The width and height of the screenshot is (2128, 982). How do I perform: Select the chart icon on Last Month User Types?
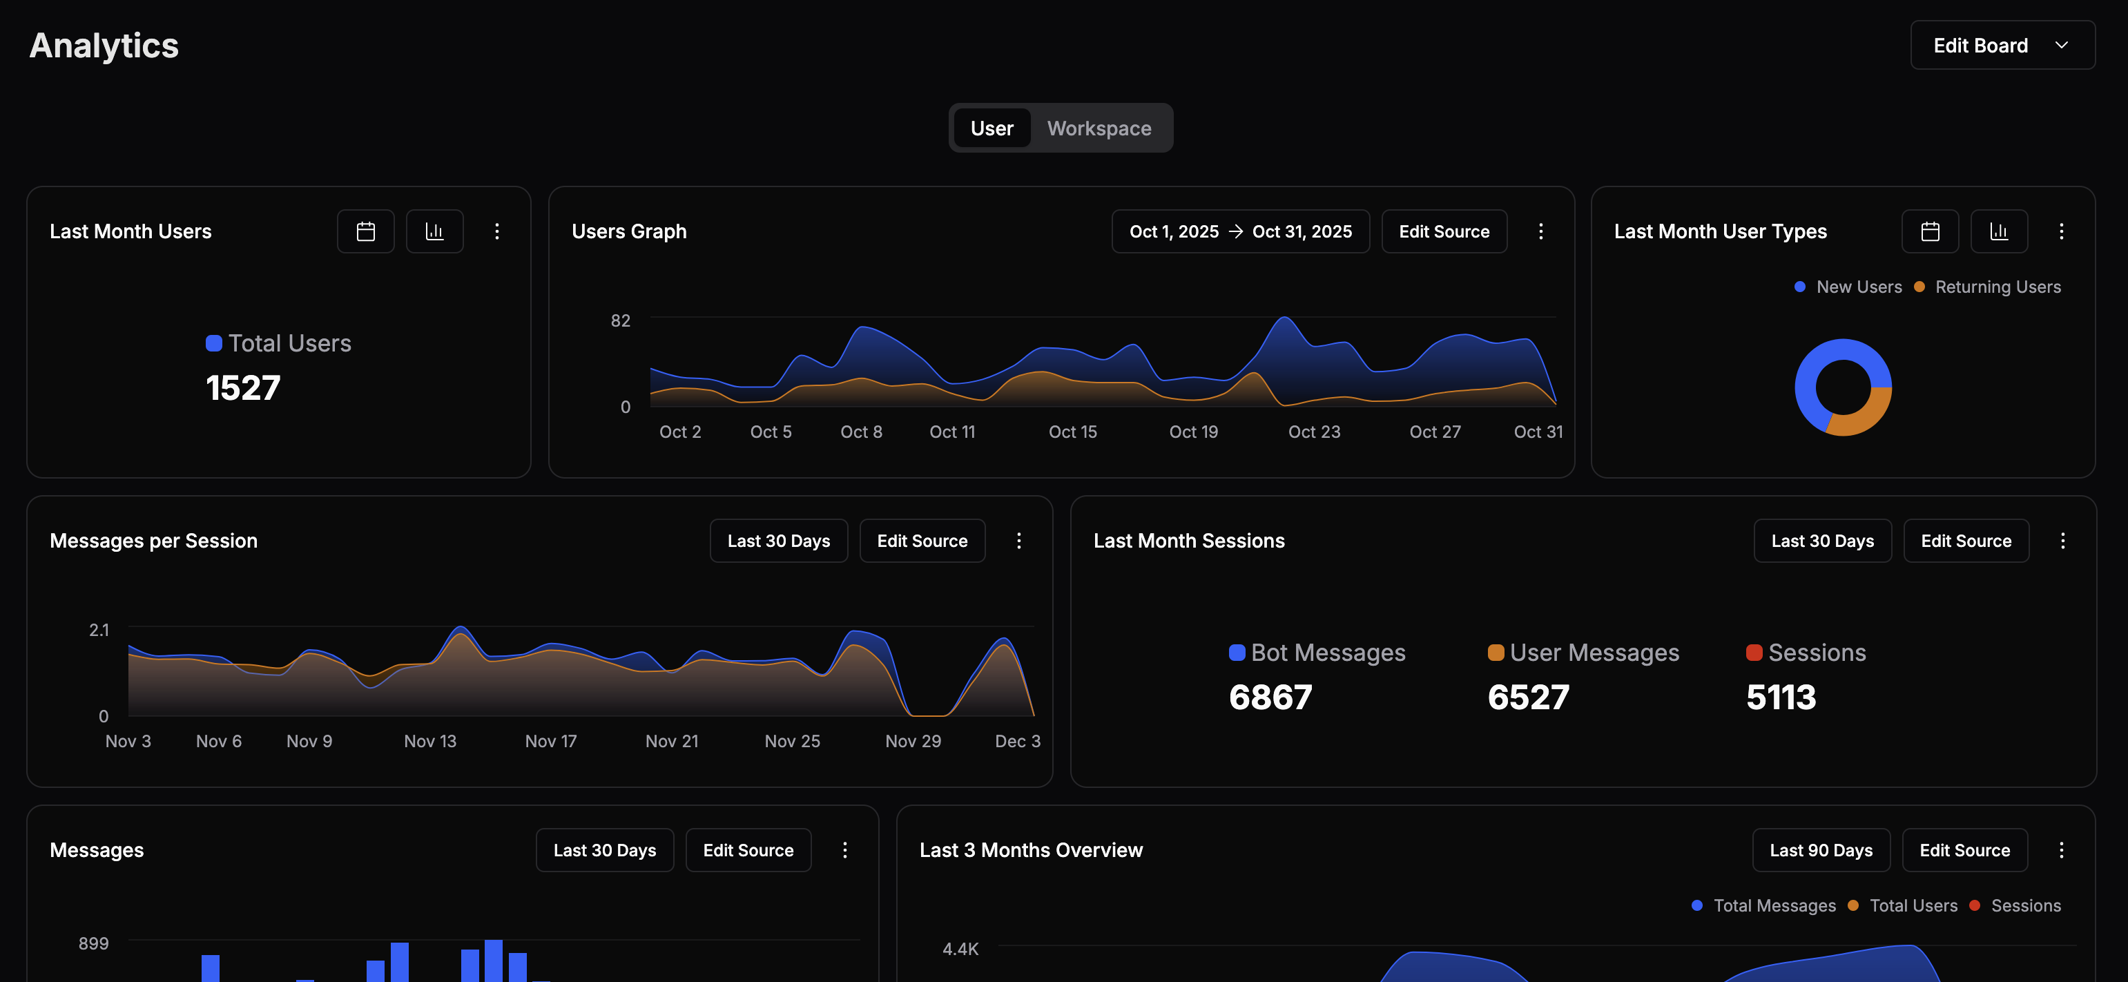pyautogui.click(x=1999, y=231)
